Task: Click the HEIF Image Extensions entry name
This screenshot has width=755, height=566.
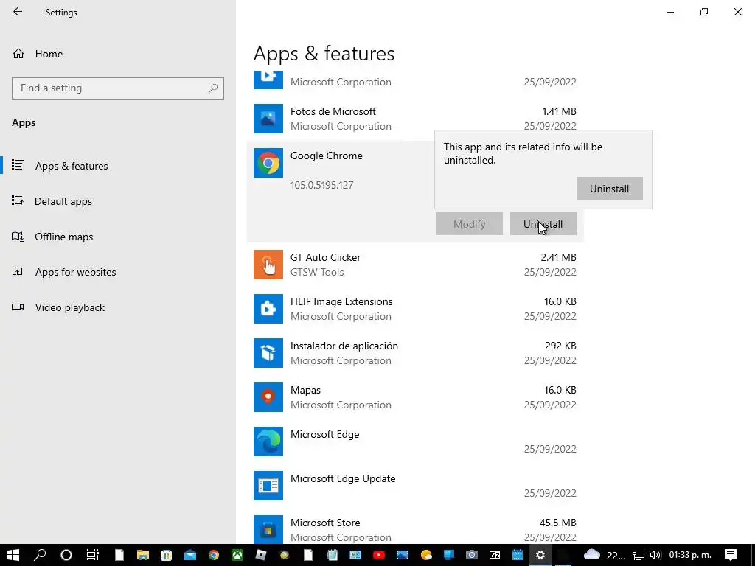Action: 341,301
